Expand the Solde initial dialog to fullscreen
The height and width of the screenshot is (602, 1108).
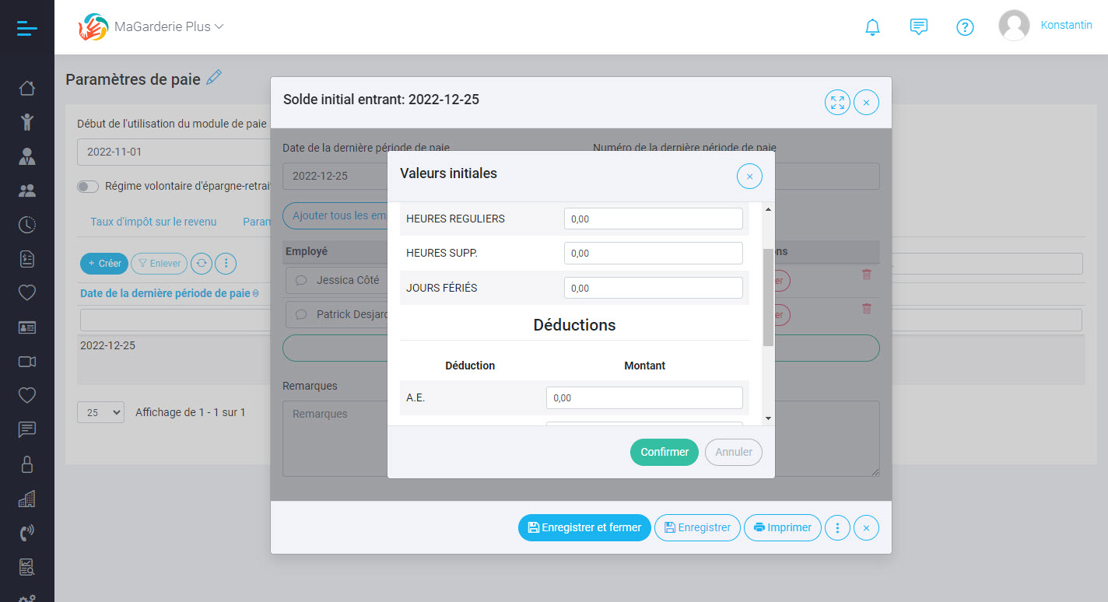(836, 102)
